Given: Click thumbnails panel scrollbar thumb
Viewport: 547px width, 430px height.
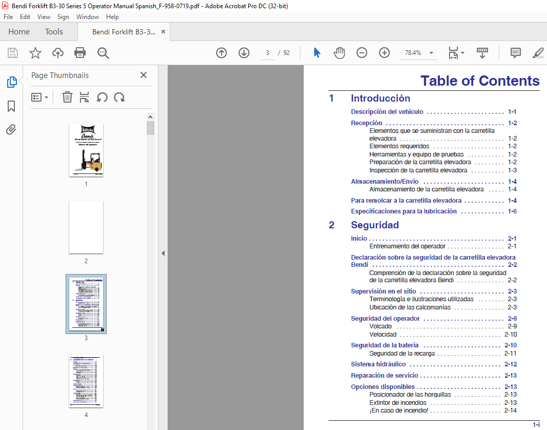Looking at the screenshot, I should pos(150,128).
